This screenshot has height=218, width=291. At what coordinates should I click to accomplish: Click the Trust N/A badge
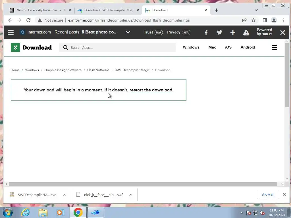click(x=153, y=32)
